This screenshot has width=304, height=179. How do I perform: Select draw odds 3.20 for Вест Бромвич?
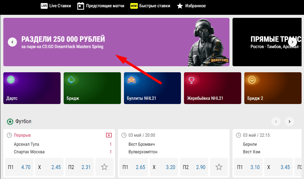click(x=164, y=167)
